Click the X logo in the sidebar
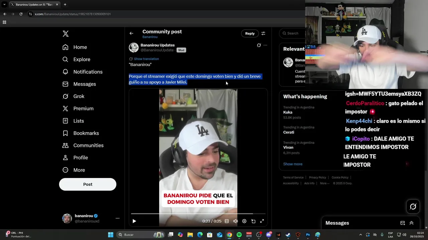This screenshot has width=428, height=240. click(66, 34)
